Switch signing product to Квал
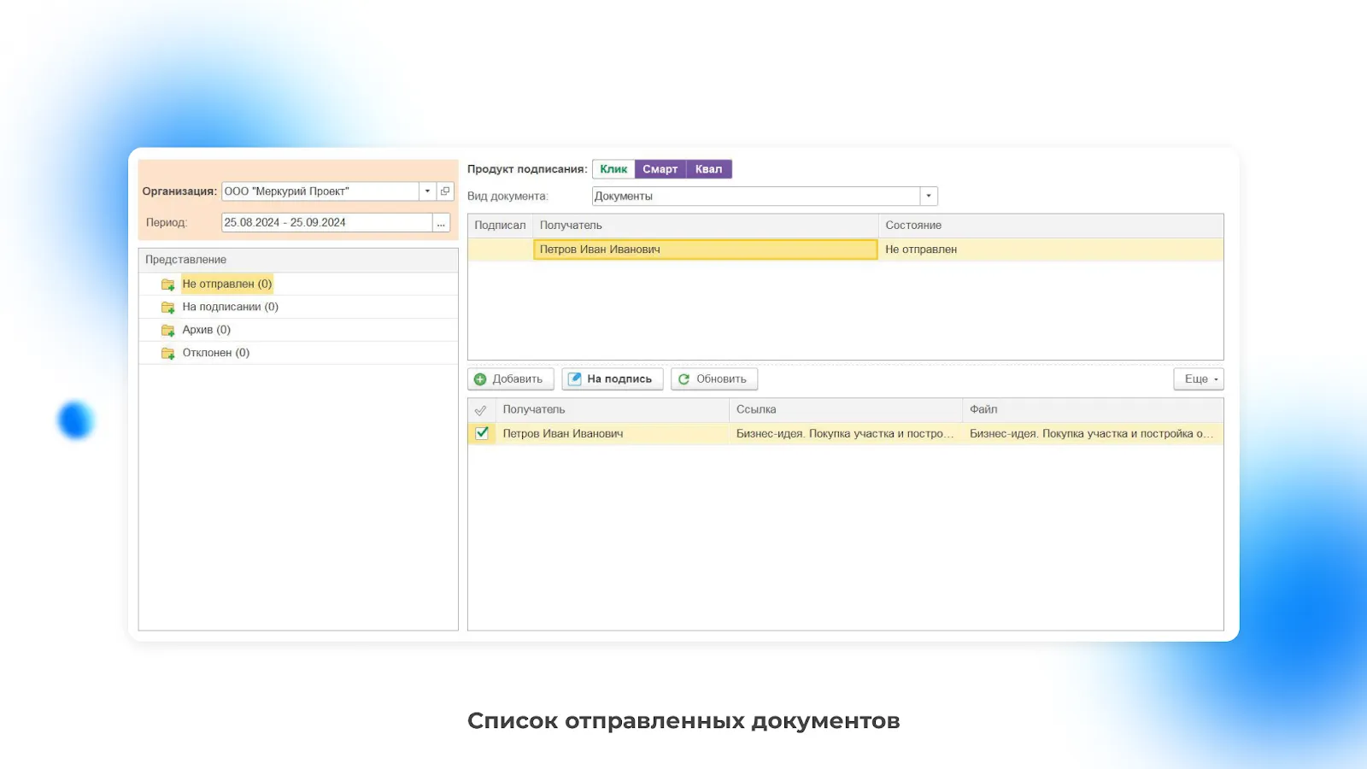Viewport: 1367px width, 769px height. (708, 169)
